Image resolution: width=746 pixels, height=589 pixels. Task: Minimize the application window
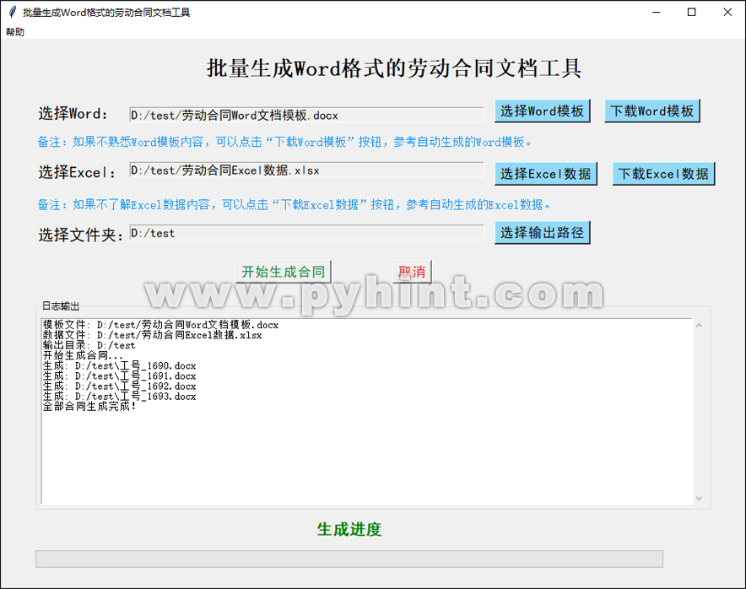click(x=652, y=12)
